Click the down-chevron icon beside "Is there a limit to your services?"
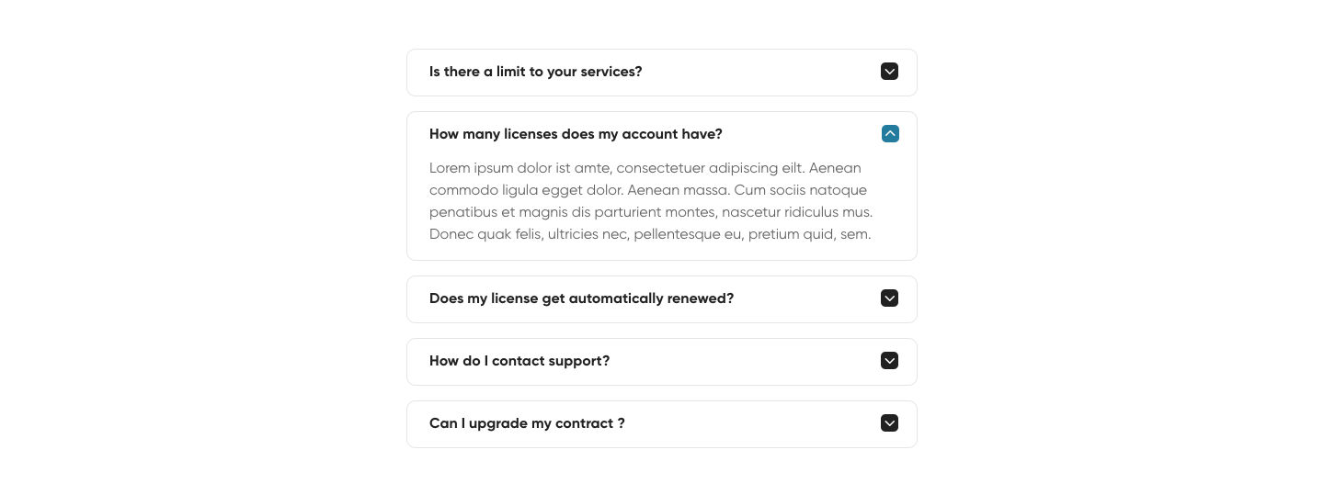This screenshot has height=495, width=1324. click(889, 72)
